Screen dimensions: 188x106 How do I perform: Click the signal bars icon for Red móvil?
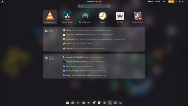coord(64,48)
